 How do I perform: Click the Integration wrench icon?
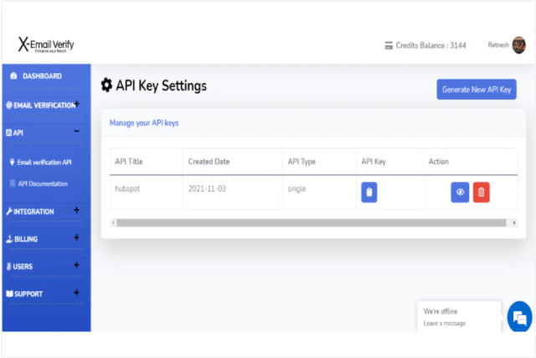(x=9, y=211)
